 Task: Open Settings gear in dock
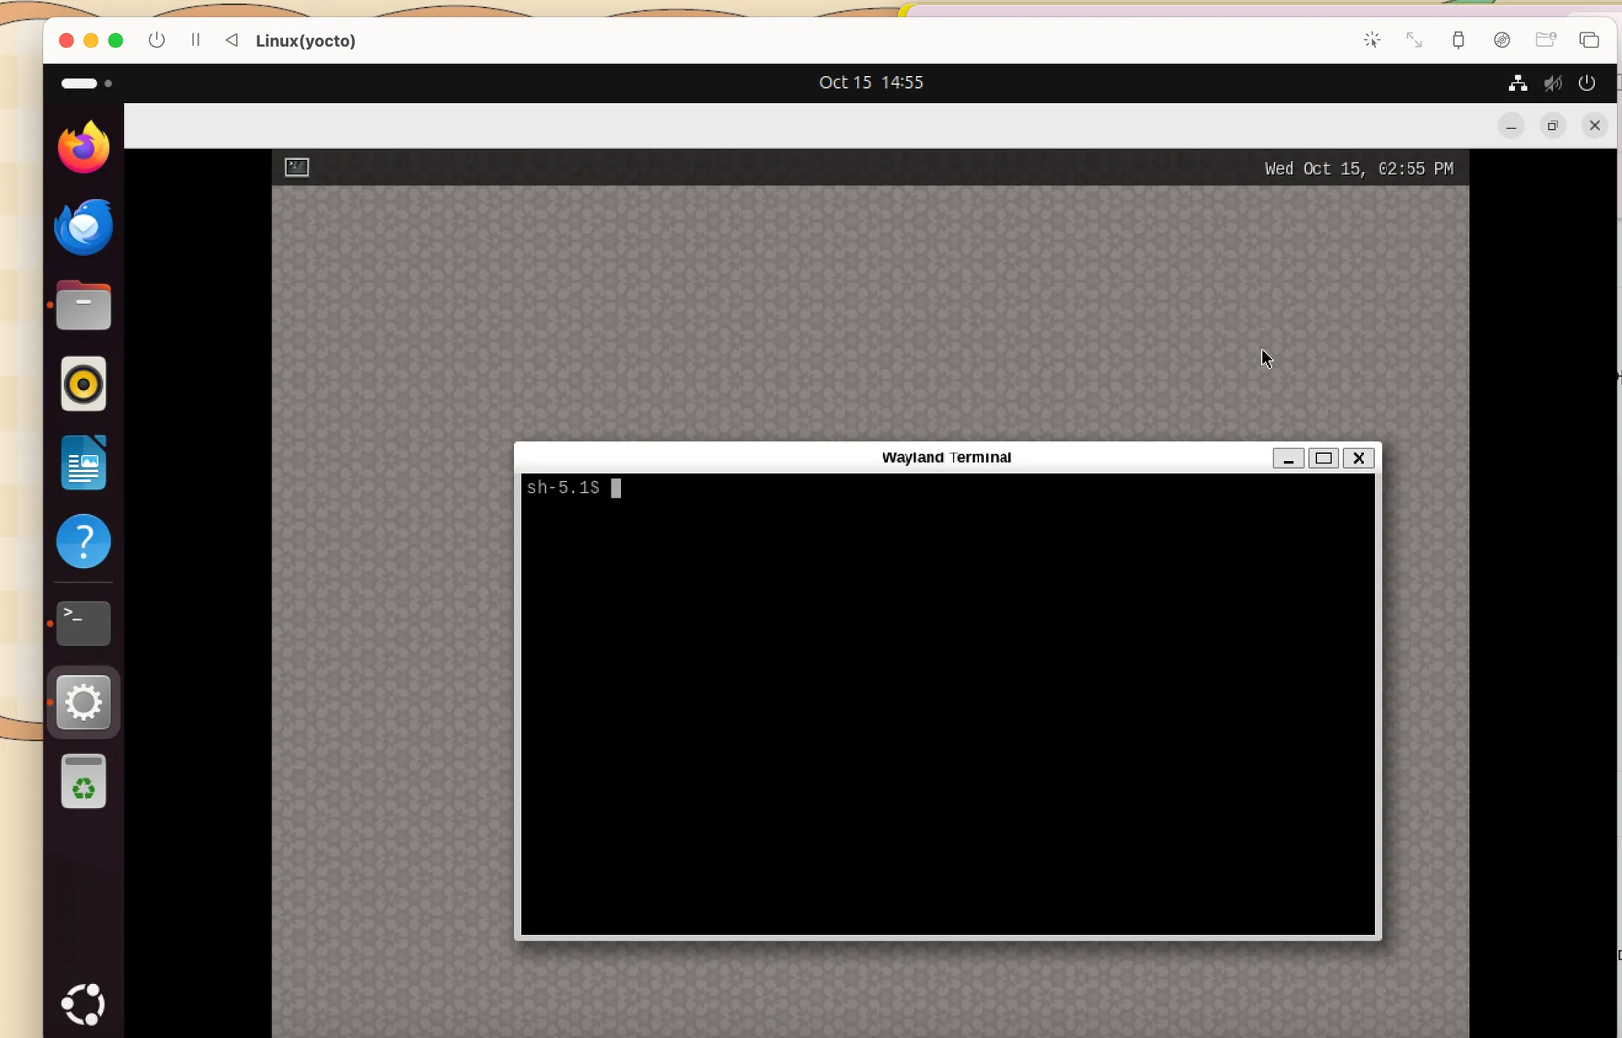tap(83, 702)
